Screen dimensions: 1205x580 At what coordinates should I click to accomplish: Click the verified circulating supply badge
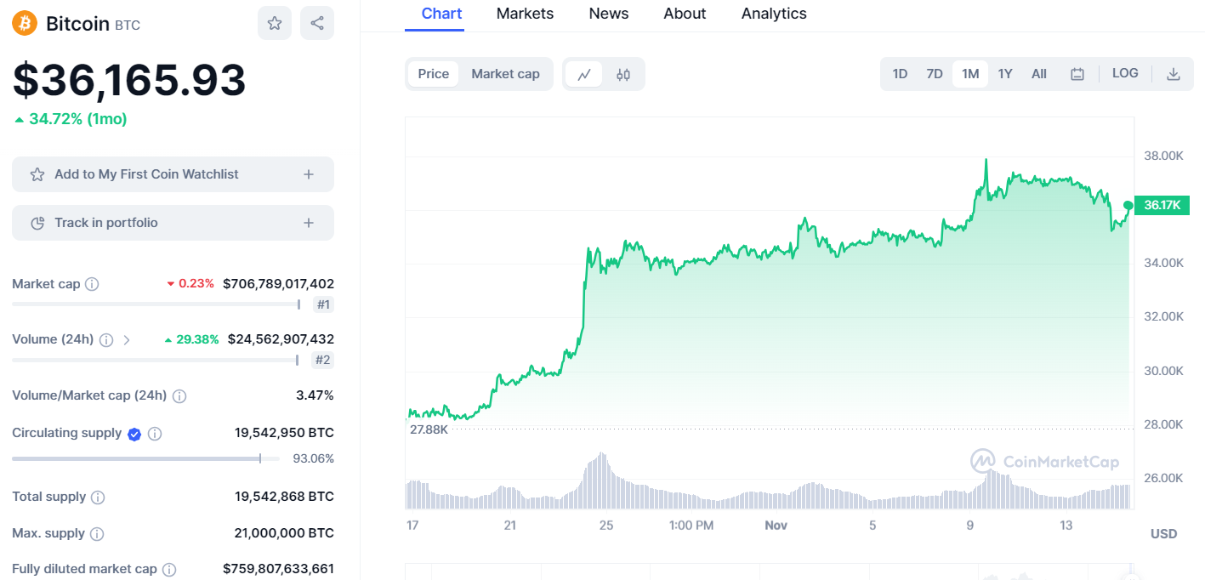[x=134, y=434]
